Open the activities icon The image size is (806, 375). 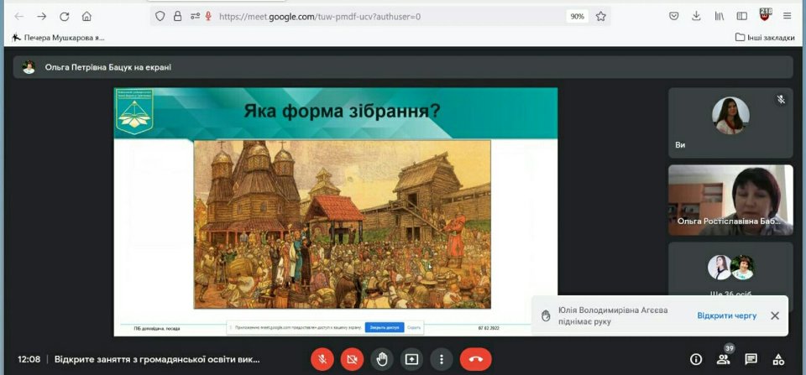coord(778,359)
